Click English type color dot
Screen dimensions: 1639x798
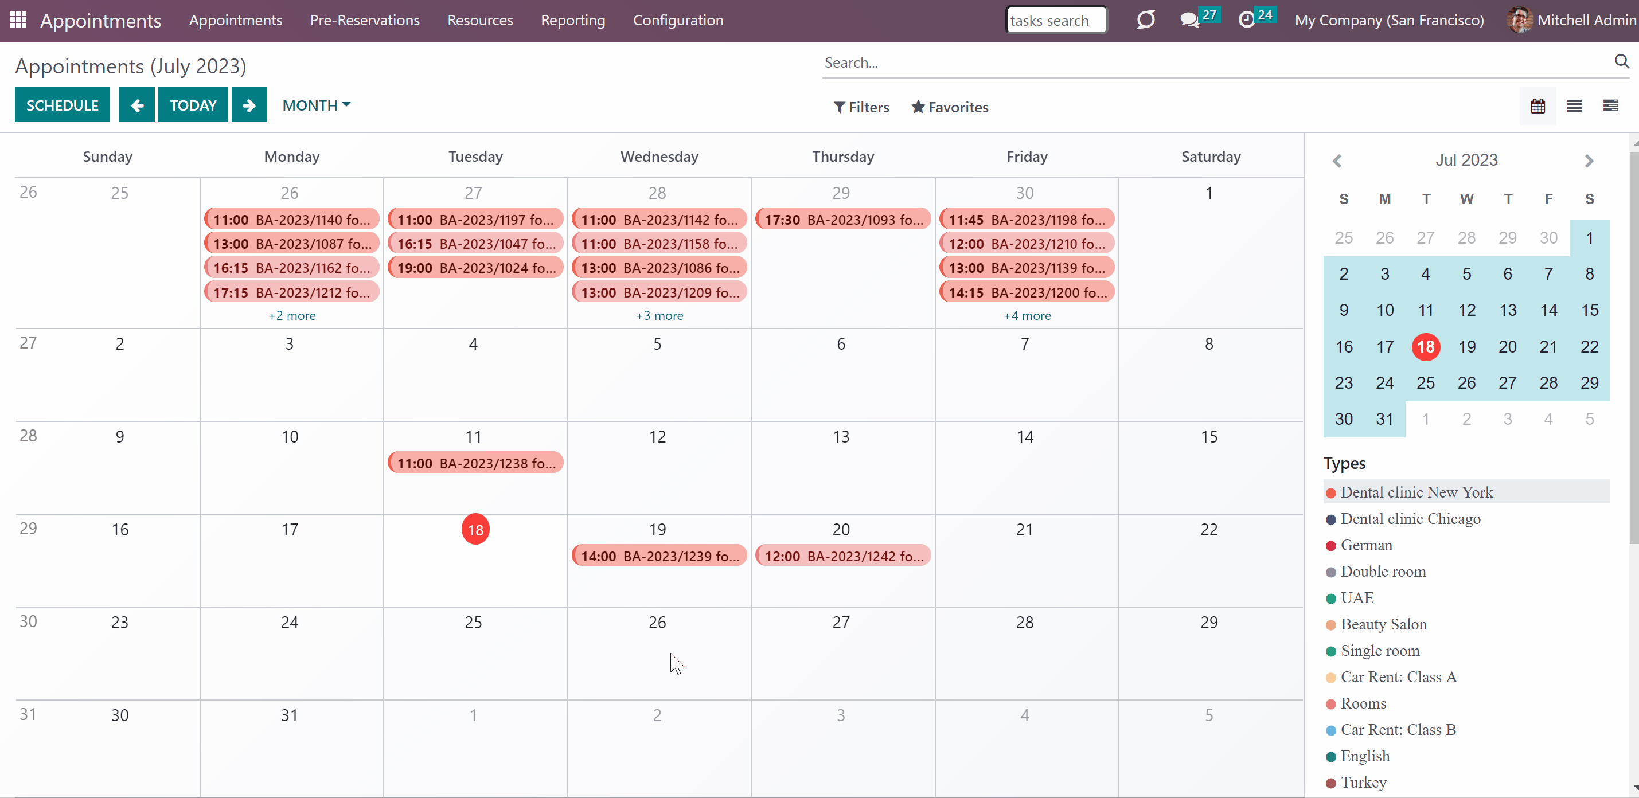(x=1330, y=757)
